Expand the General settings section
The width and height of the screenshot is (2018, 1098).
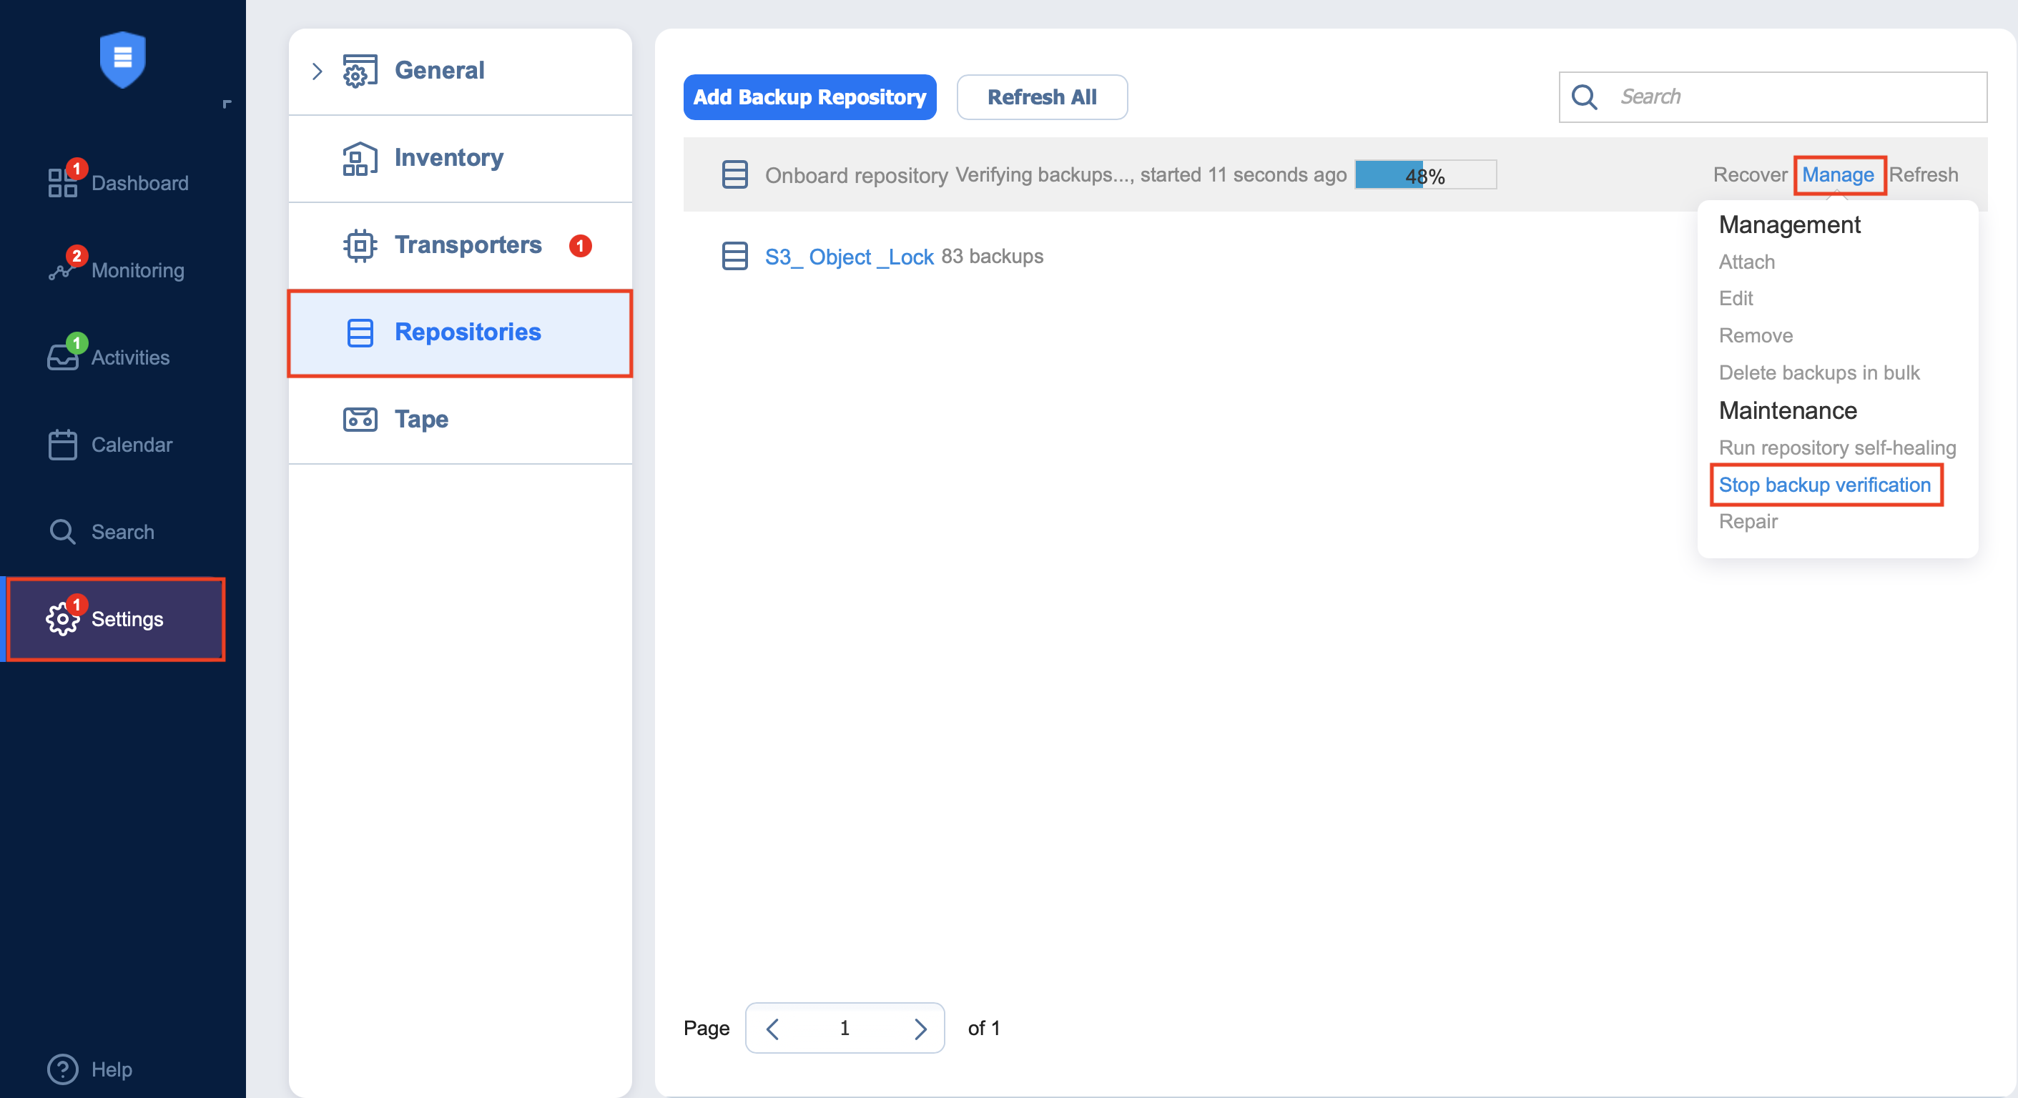[x=318, y=71]
